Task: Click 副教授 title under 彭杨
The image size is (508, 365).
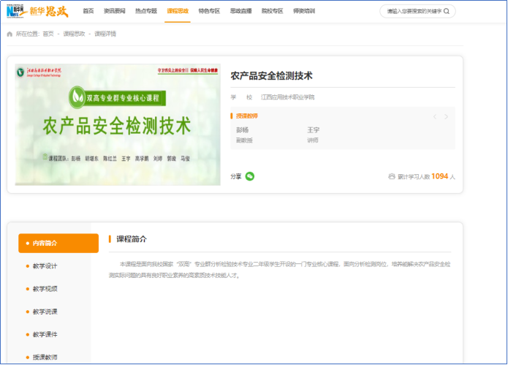Action: click(x=244, y=140)
